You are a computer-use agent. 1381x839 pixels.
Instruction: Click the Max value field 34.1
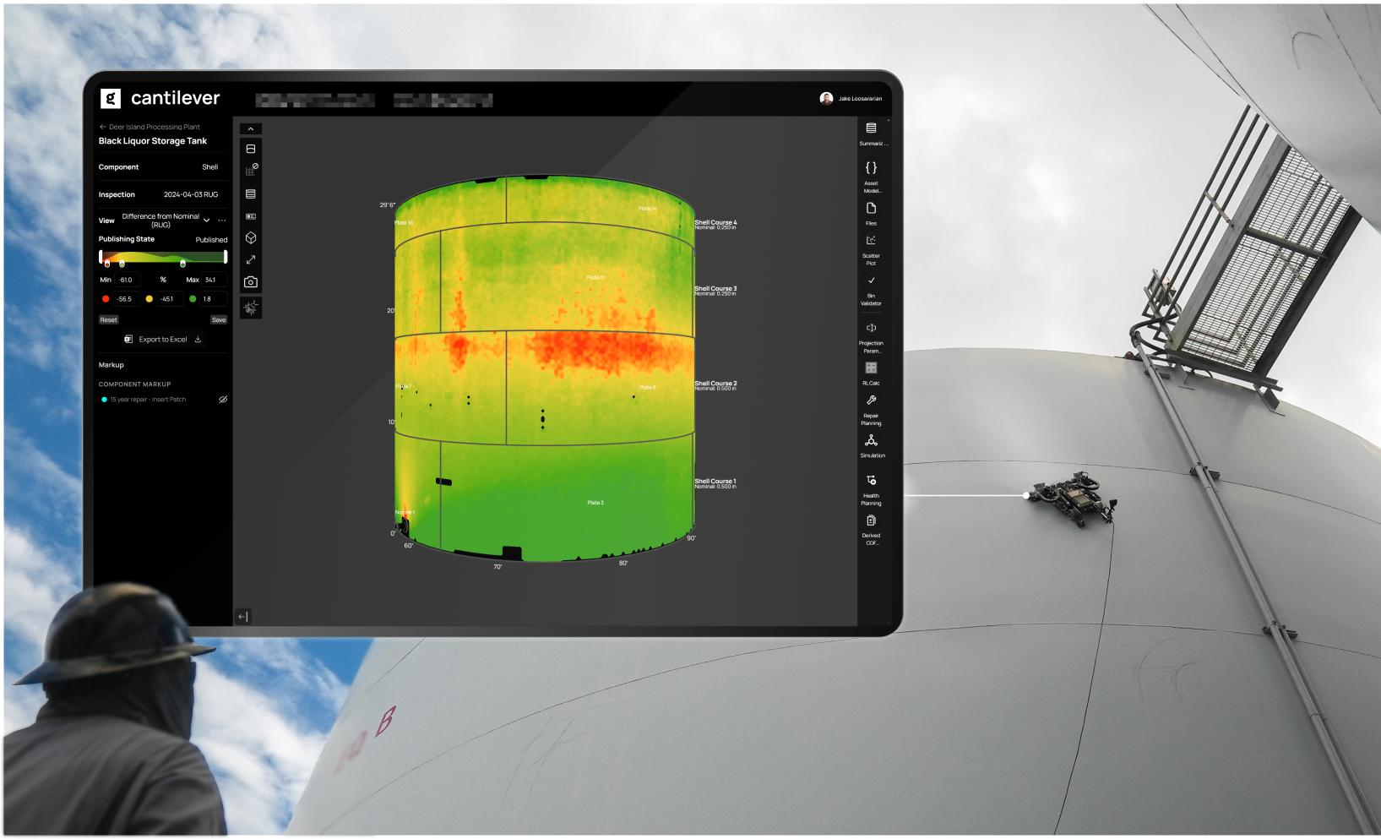coord(215,280)
